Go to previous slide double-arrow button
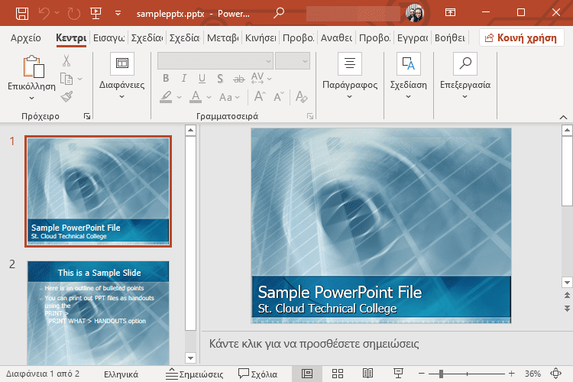The image size is (573, 382). (567, 295)
